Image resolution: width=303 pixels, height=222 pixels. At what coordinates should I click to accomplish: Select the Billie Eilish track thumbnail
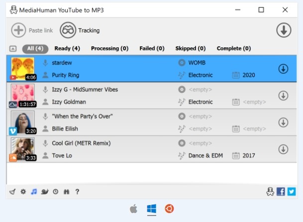pyautogui.click(x=23, y=122)
